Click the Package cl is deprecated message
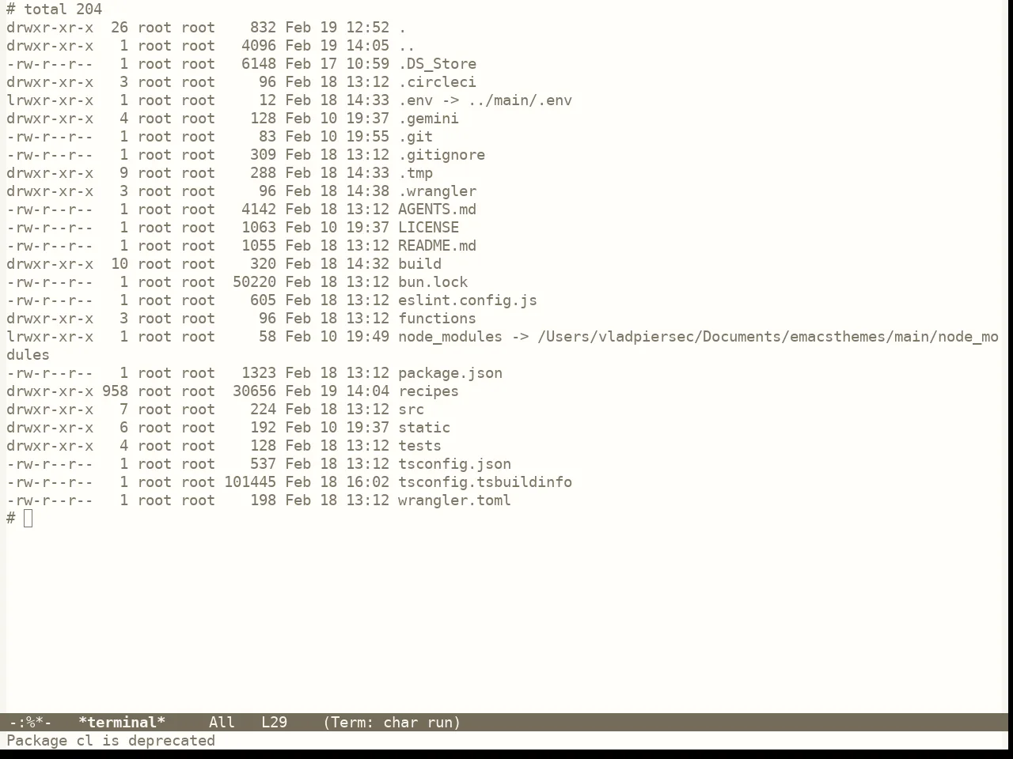 (111, 741)
